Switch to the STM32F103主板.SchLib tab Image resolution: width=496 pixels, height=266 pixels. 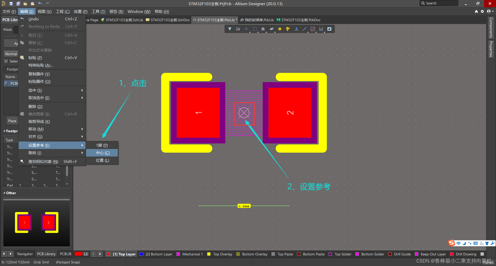pyautogui.click(x=122, y=20)
